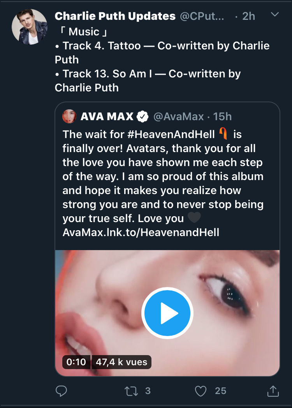Screen dimensions: 292x408
Task: Play the embedded Ava Max video
Action: 167,313
